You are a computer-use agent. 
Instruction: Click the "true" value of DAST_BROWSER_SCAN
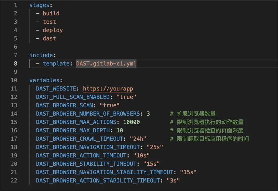(109, 105)
